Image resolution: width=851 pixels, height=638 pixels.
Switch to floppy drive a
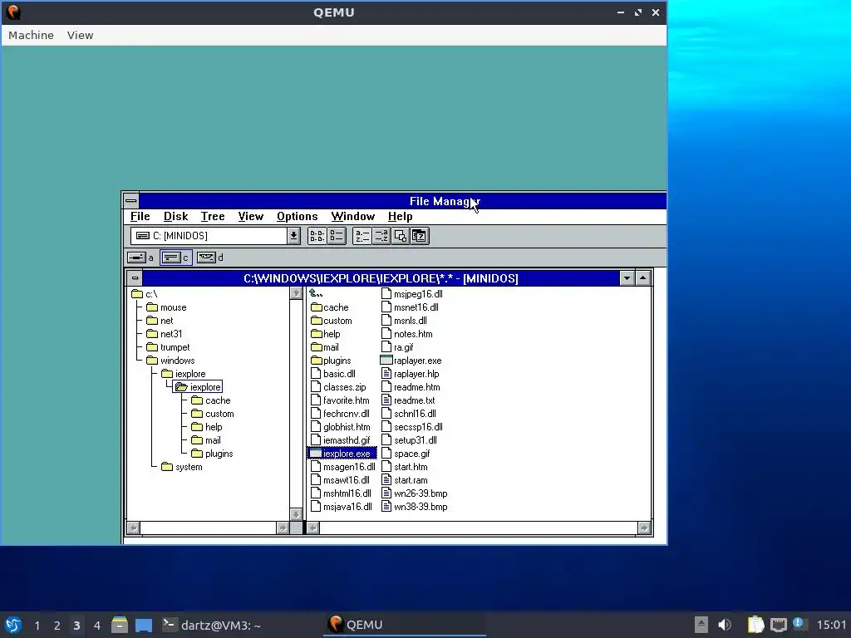click(140, 258)
